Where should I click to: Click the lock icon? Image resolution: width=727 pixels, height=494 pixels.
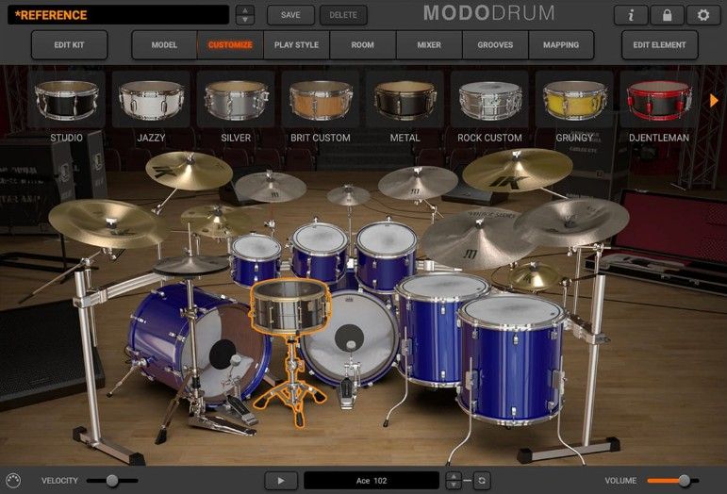(667, 15)
